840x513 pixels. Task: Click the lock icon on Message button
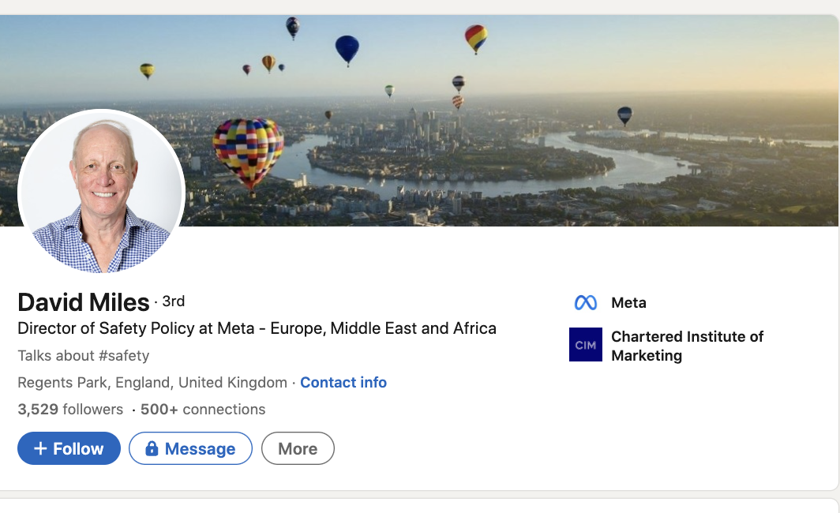point(152,449)
